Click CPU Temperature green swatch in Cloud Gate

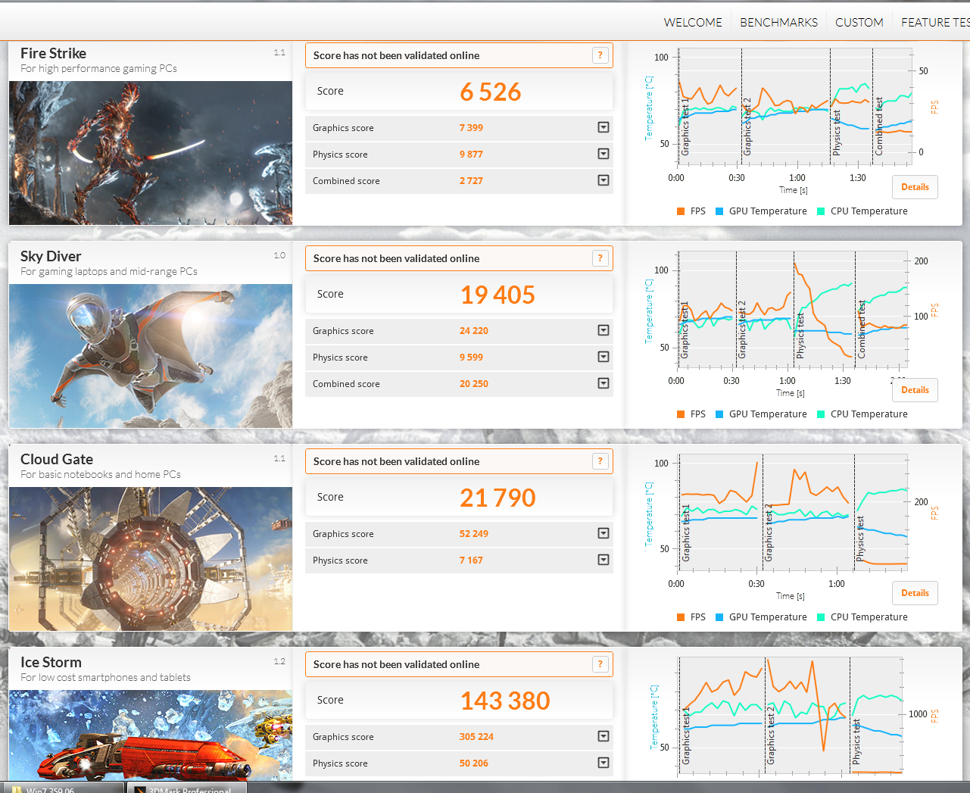click(x=821, y=617)
